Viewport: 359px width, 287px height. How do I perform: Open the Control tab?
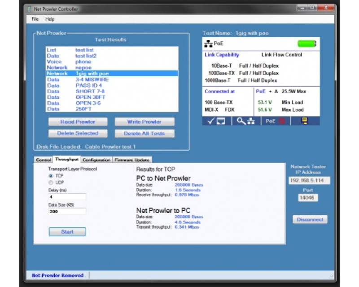tap(44, 160)
